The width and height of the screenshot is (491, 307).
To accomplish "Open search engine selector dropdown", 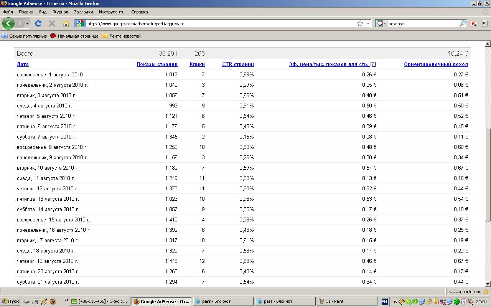I will [x=381, y=23].
